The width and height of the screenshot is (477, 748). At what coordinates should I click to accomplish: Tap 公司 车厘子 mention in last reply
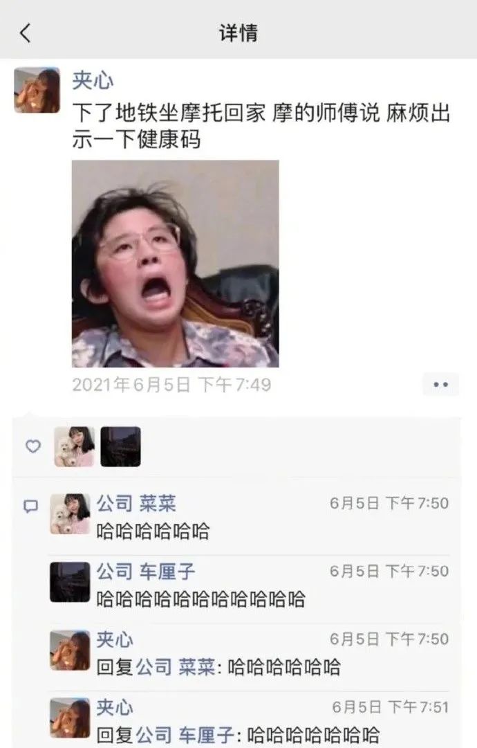pyautogui.click(x=185, y=735)
